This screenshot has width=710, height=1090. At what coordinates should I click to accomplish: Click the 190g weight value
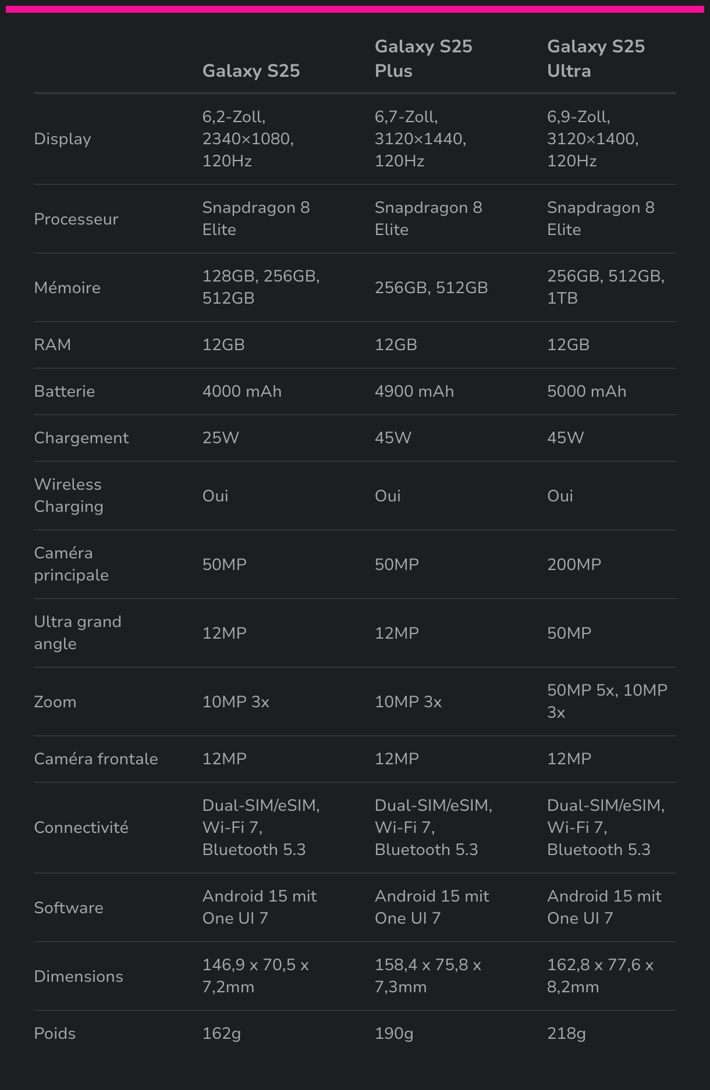pyautogui.click(x=394, y=1034)
